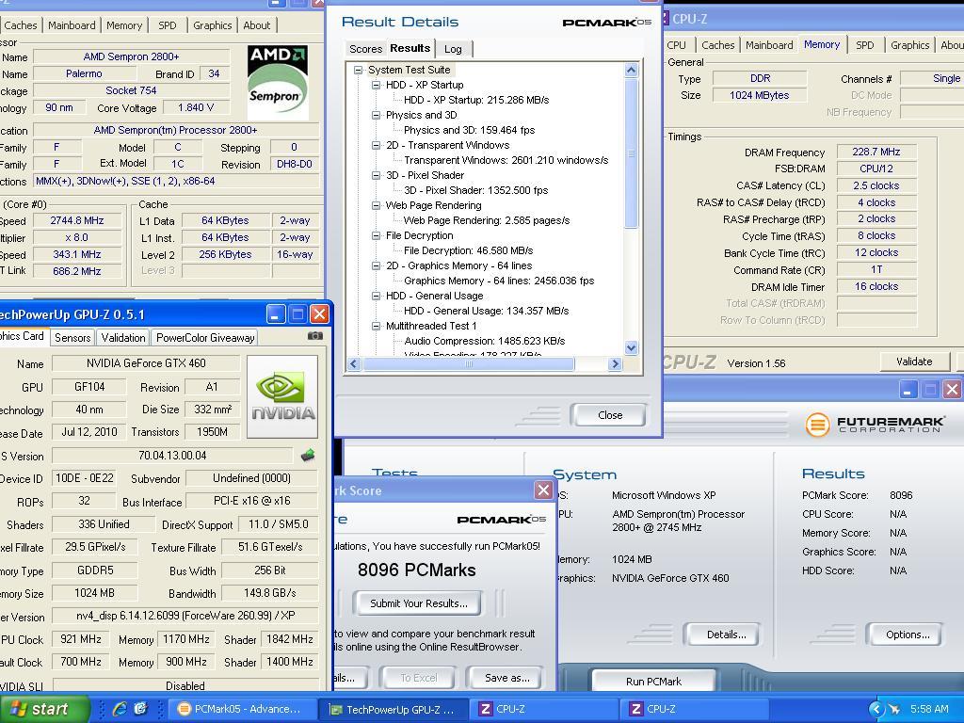Switch to Results tab in Result Details
This screenshot has width=964, height=723.
click(x=410, y=48)
